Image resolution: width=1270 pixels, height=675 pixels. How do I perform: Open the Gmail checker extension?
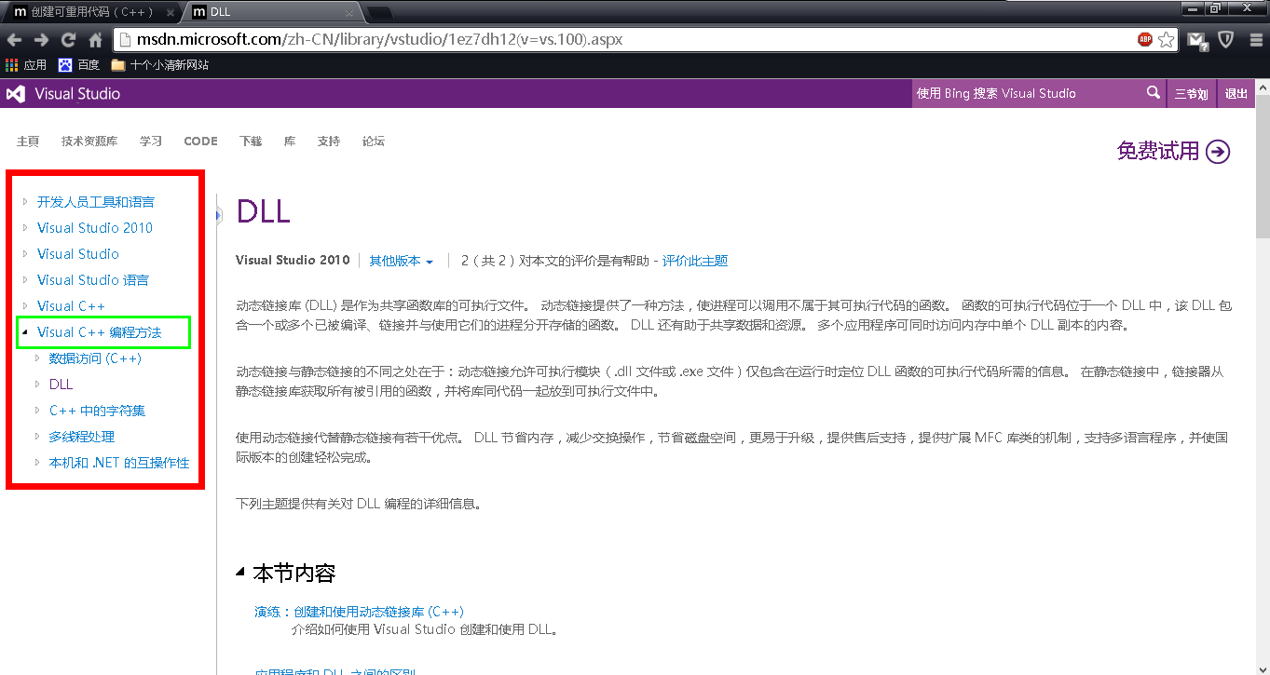[x=1197, y=40]
